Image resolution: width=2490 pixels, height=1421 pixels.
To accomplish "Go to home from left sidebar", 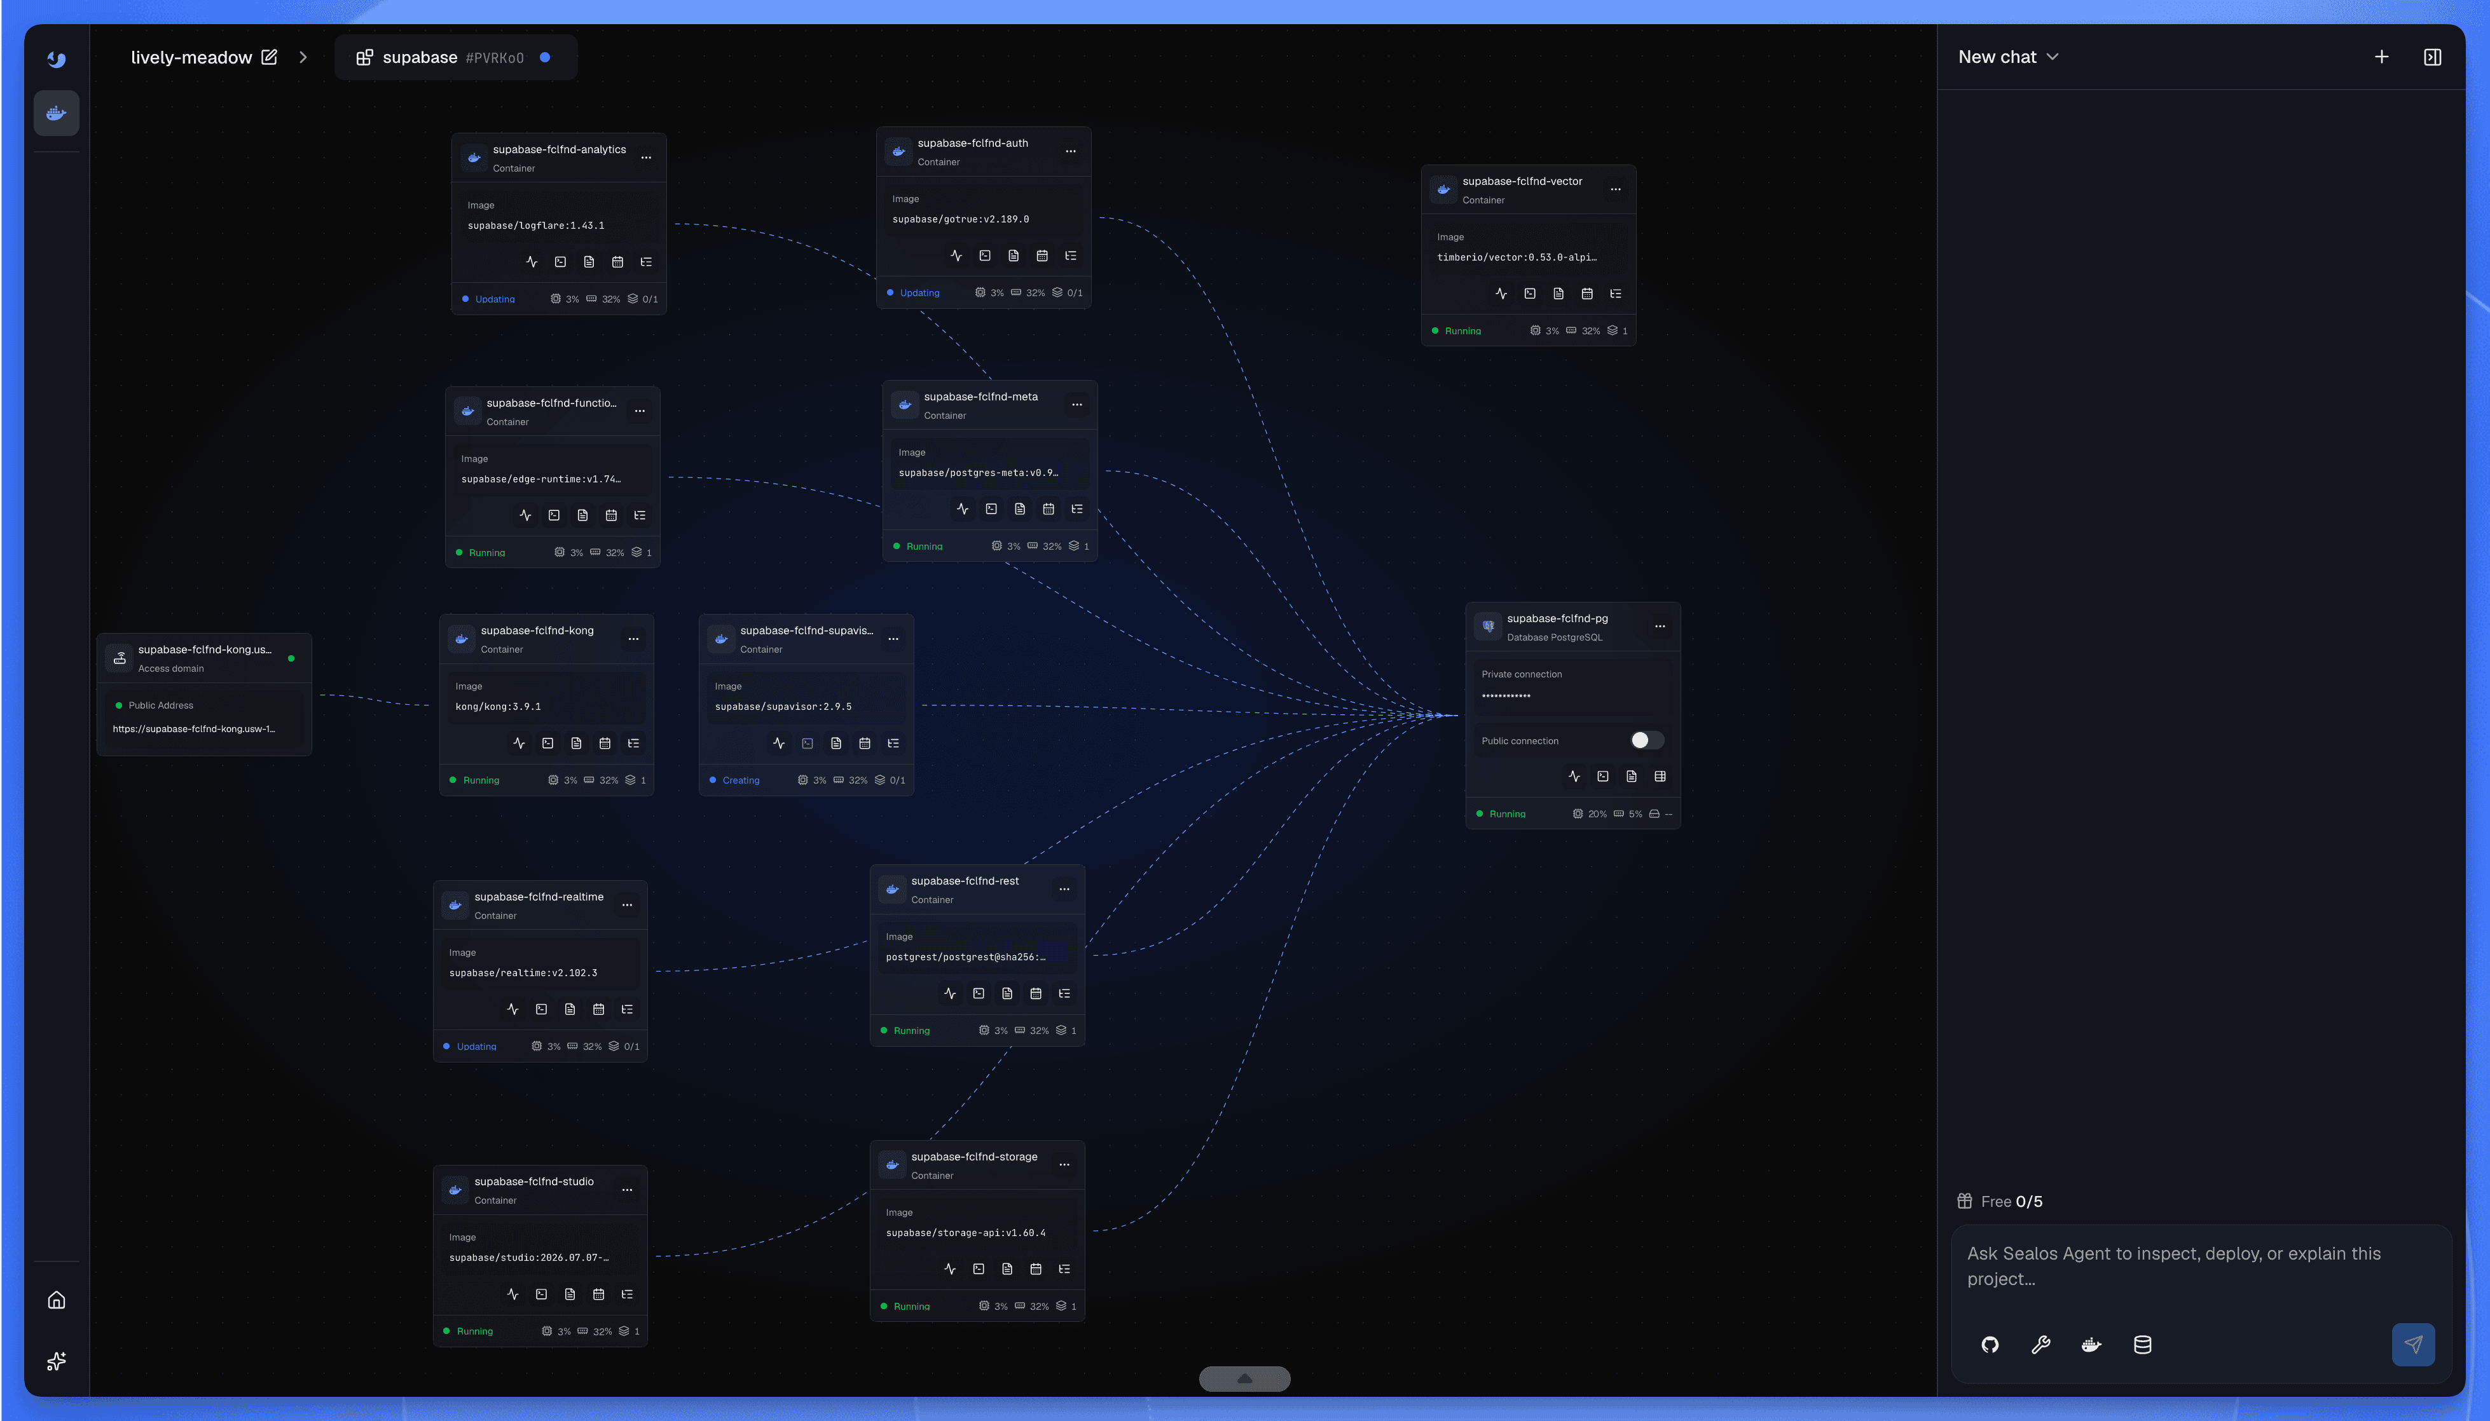I will pyautogui.click(x=57, y=1300).
